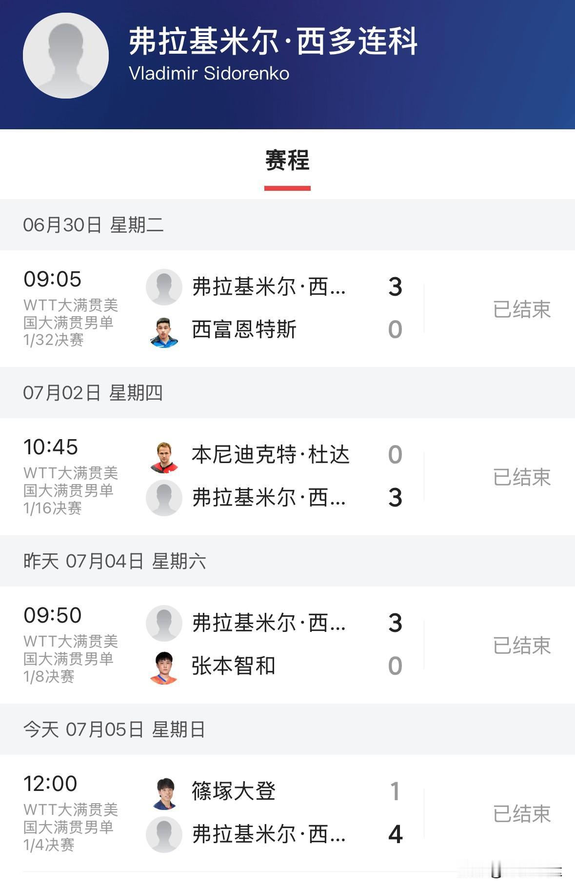Open the 张本智和 player name link
Image resolution: width=575 pixels, height=890 pixels.
[x=234, y=666]
